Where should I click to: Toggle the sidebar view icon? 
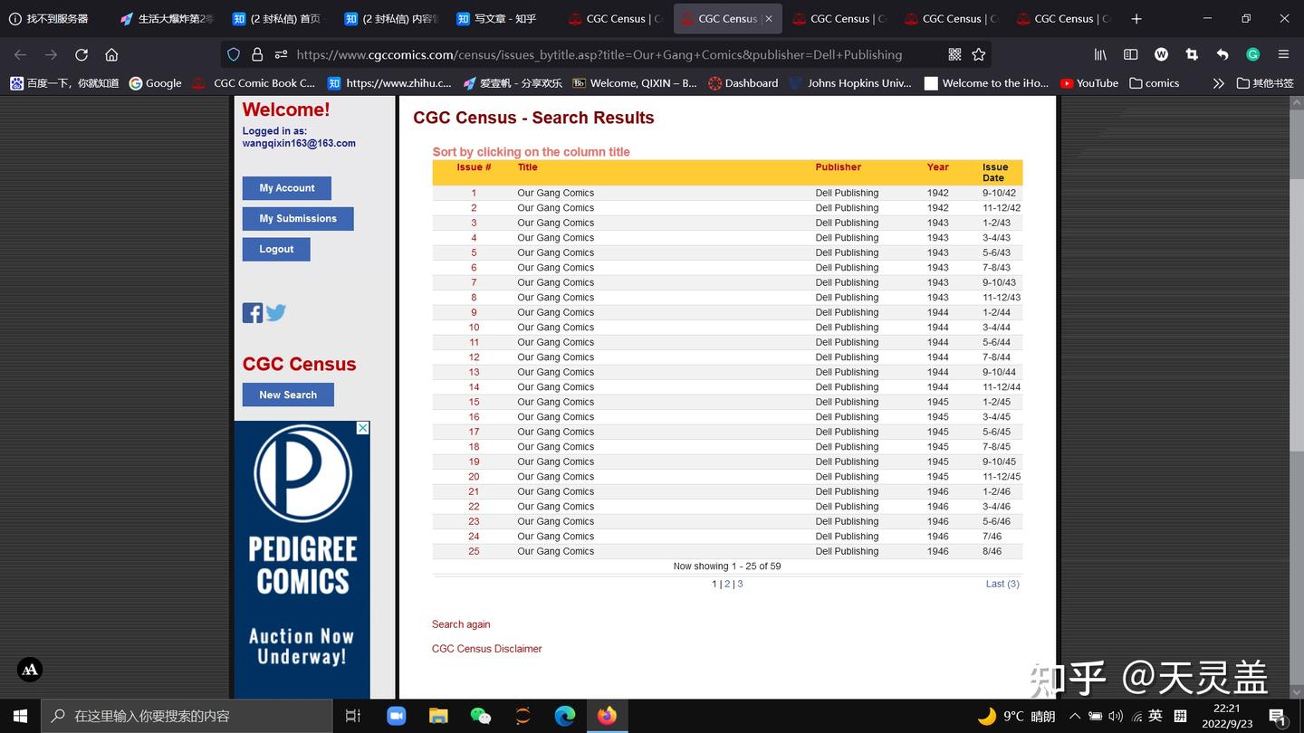(x=1131, y=54)
